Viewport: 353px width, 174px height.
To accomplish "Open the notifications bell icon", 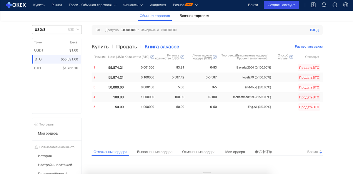I will tap(324, 5).
